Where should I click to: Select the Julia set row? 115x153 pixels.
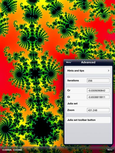(88, 104)
